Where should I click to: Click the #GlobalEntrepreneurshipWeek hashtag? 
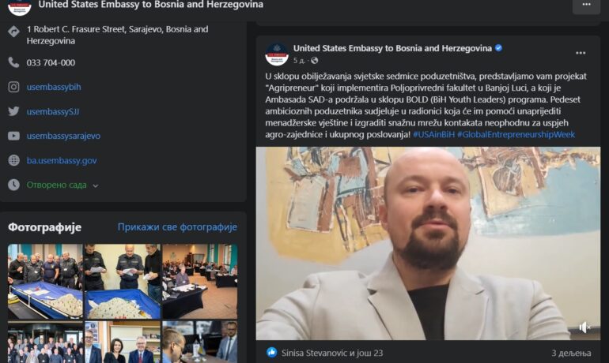pyautogui.click(x=516, y=134)
